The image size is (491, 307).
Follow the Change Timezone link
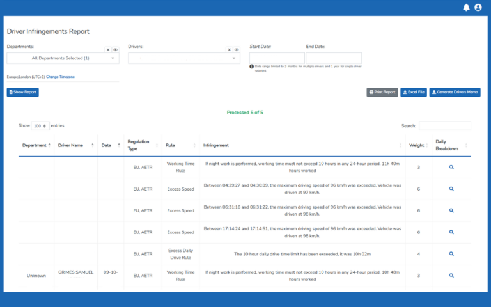pos(60,77)
